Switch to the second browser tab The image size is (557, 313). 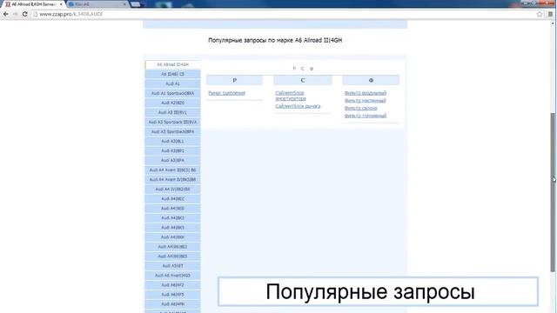(97, 4)
